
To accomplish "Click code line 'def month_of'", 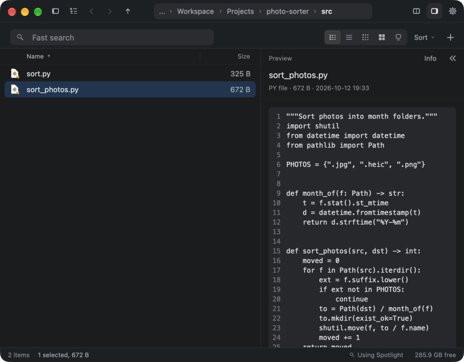I will point(345,193).
